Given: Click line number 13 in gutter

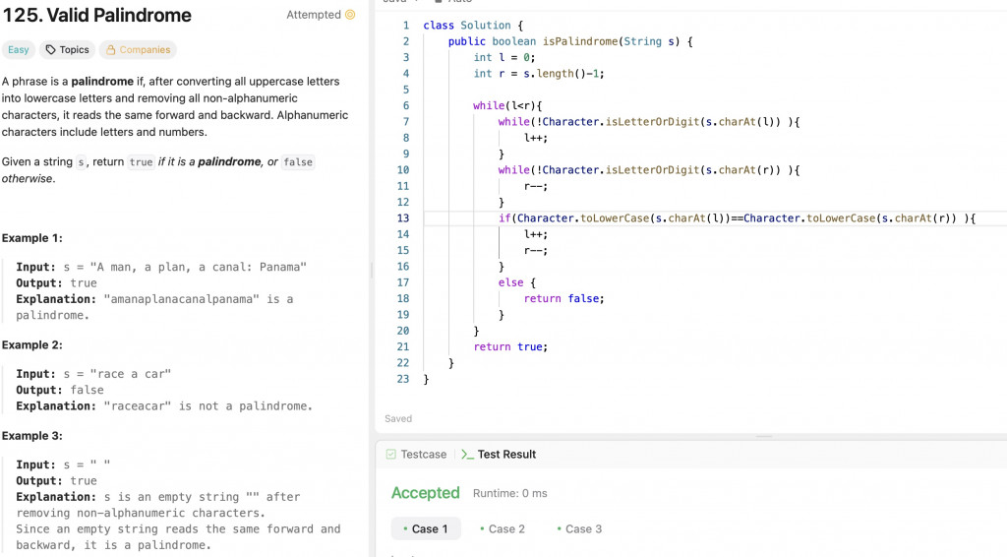Looking at the screenshot, I should pyautogui.click(x=402, y=217).
